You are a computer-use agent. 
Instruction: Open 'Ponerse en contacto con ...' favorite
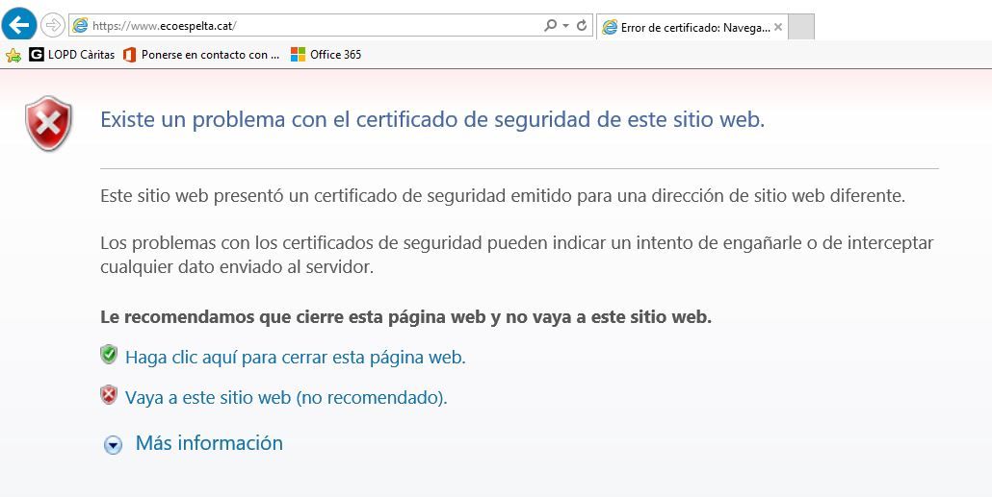[x=201, y=55]
